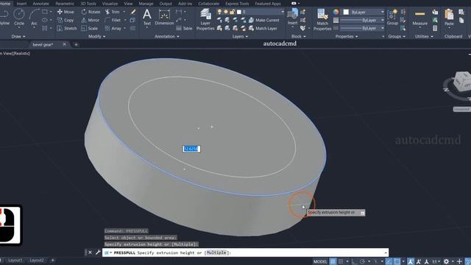Viewport: 471px width, 265px height.
Task: Click the ViewCube in viewport
Action: point(463,80)
